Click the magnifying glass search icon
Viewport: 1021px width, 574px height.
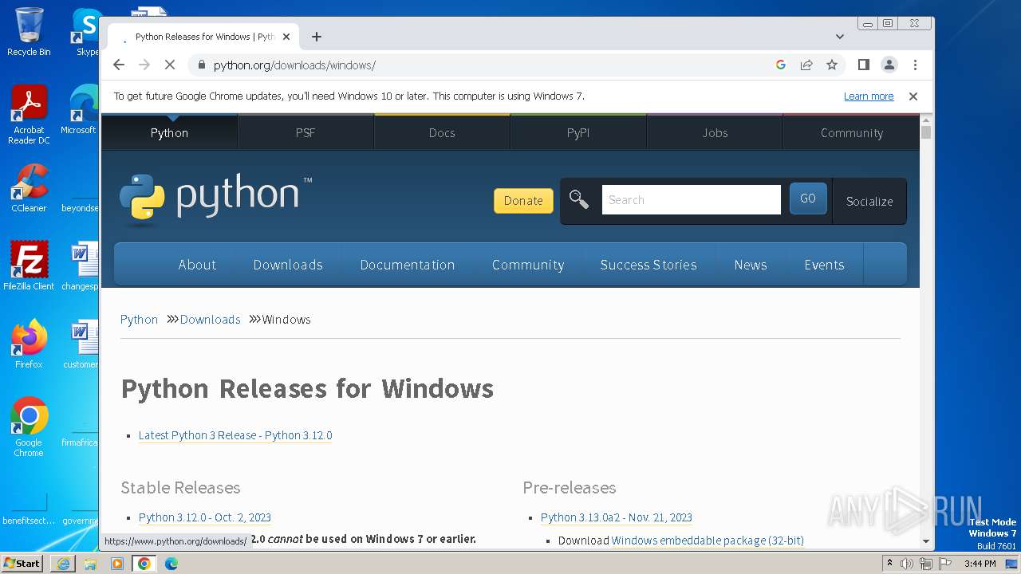coord(579,200)
